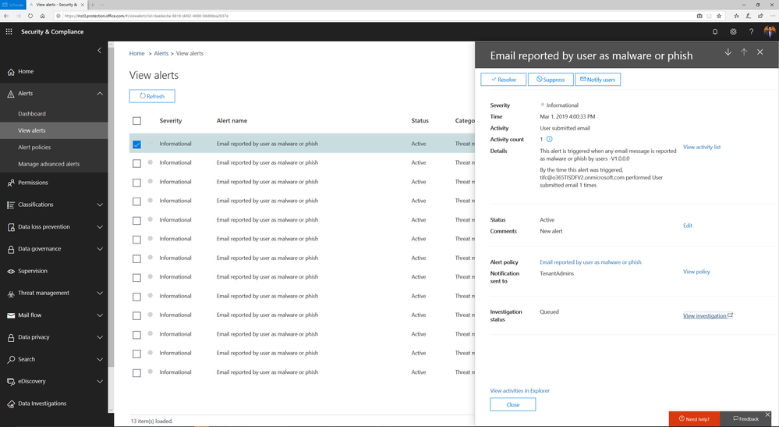The width and height of the screenshot is (779, 427).
Task: Collapse the Alerts section
Action: point(99,94)
